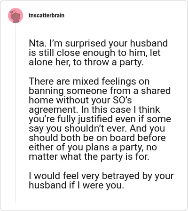Screen dimensions: 188x211
Task: Click the line "should both be on board before"
Action: pos(97,138)
